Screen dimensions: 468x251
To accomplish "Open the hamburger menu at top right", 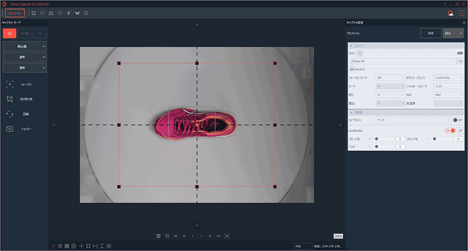I will [x=461, y=13].
